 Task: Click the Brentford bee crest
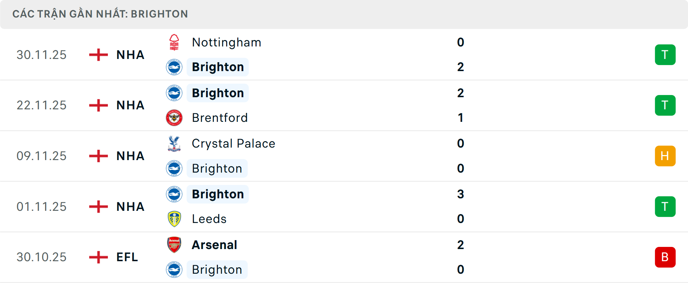coord(175,118)
